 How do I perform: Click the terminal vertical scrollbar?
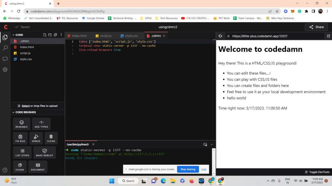(214, 162)
